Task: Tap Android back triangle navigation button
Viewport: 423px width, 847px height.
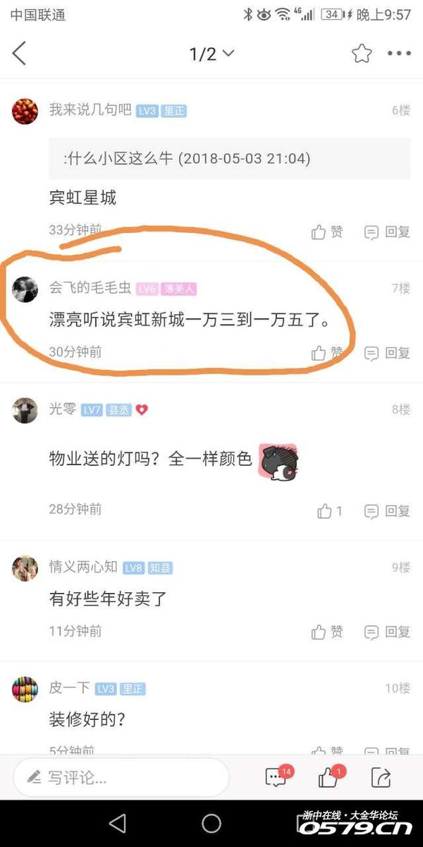Action: point(118,823)
